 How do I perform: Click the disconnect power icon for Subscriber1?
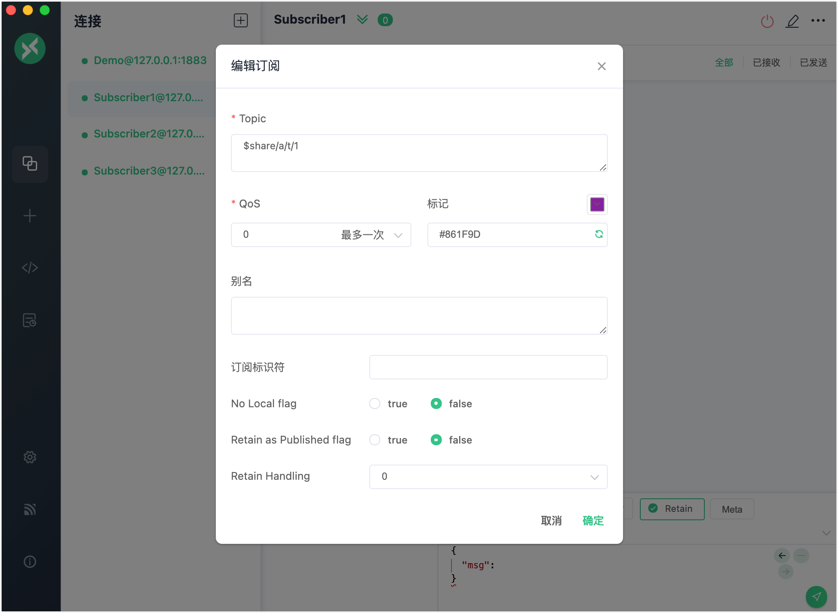(767, 21)
